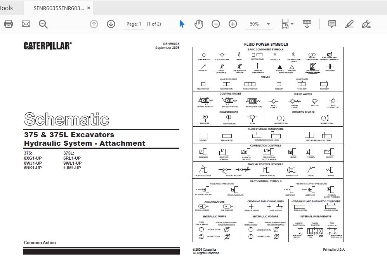Click 'HYDRAULIC MOTORS' section heading

coord(266,217)
